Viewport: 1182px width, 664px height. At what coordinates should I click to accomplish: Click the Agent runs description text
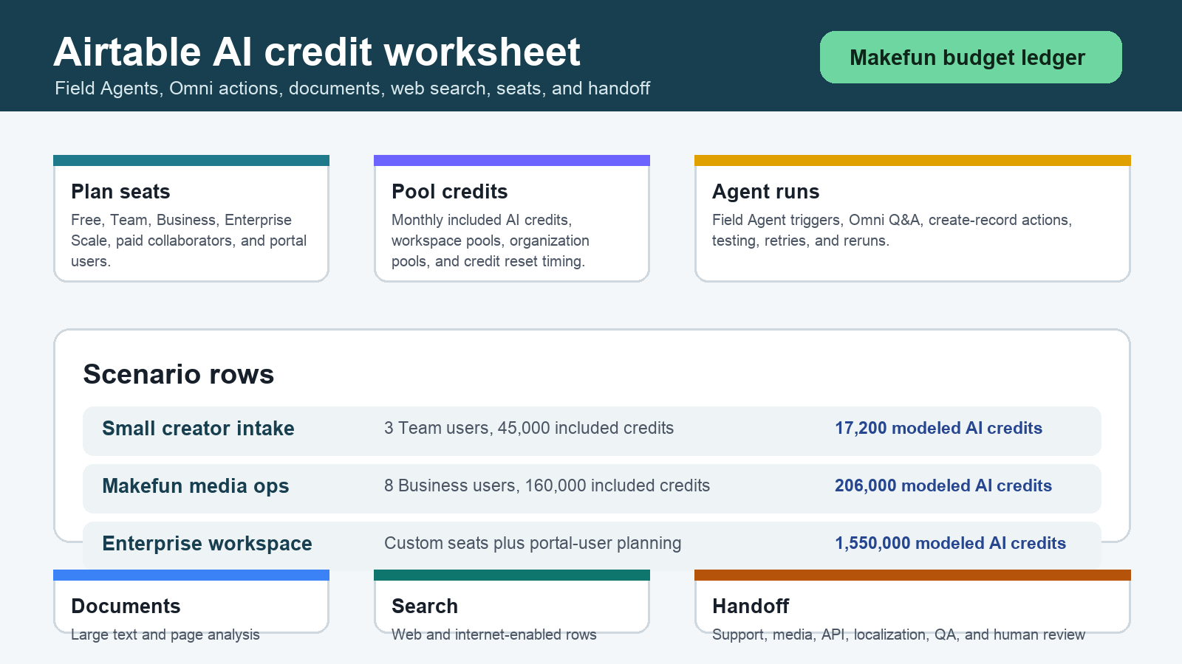(x=892, y=230)
